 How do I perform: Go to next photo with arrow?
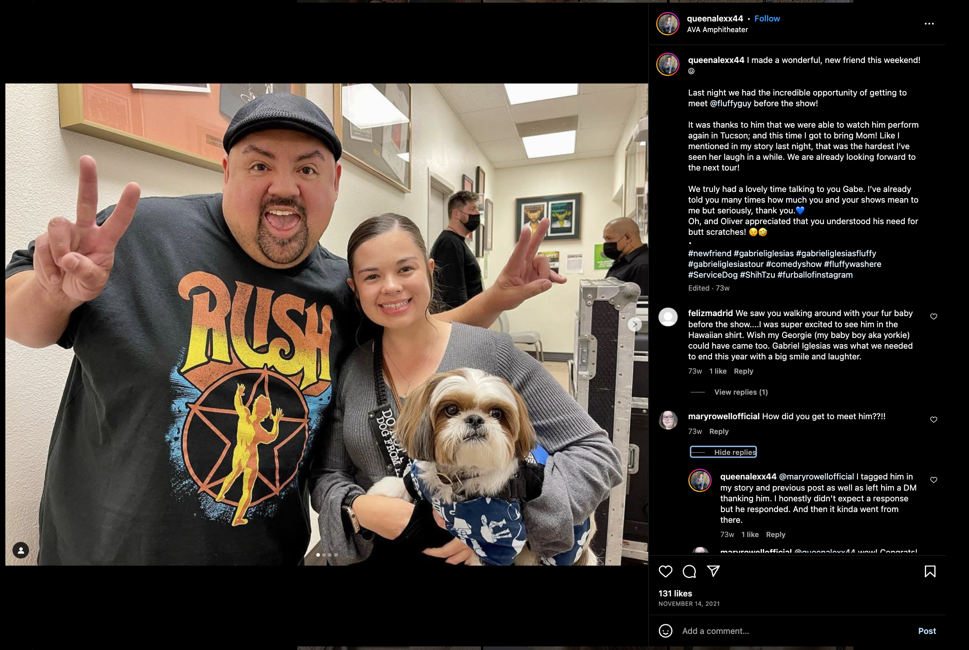point(635,324)
